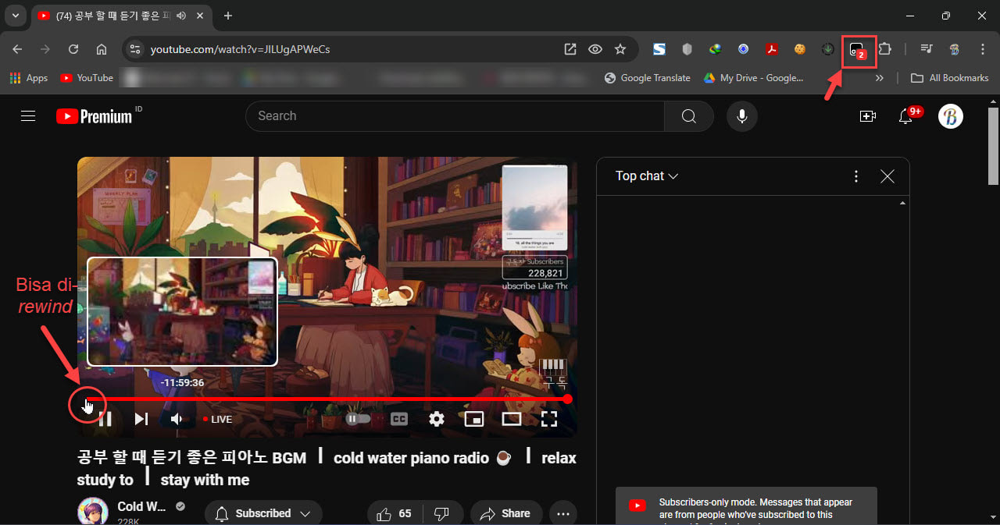The image size is (1000, 525).
Task: Mute the tab using the speaker icon
Action: (182, 16)
